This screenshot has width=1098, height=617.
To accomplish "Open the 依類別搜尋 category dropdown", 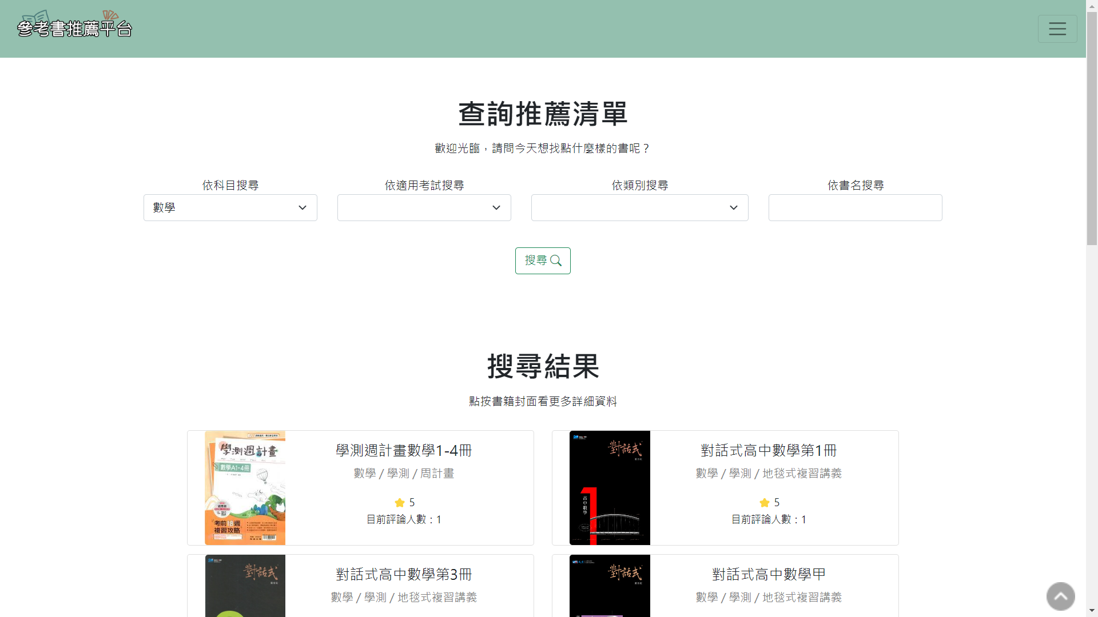I will click(639, 207).
